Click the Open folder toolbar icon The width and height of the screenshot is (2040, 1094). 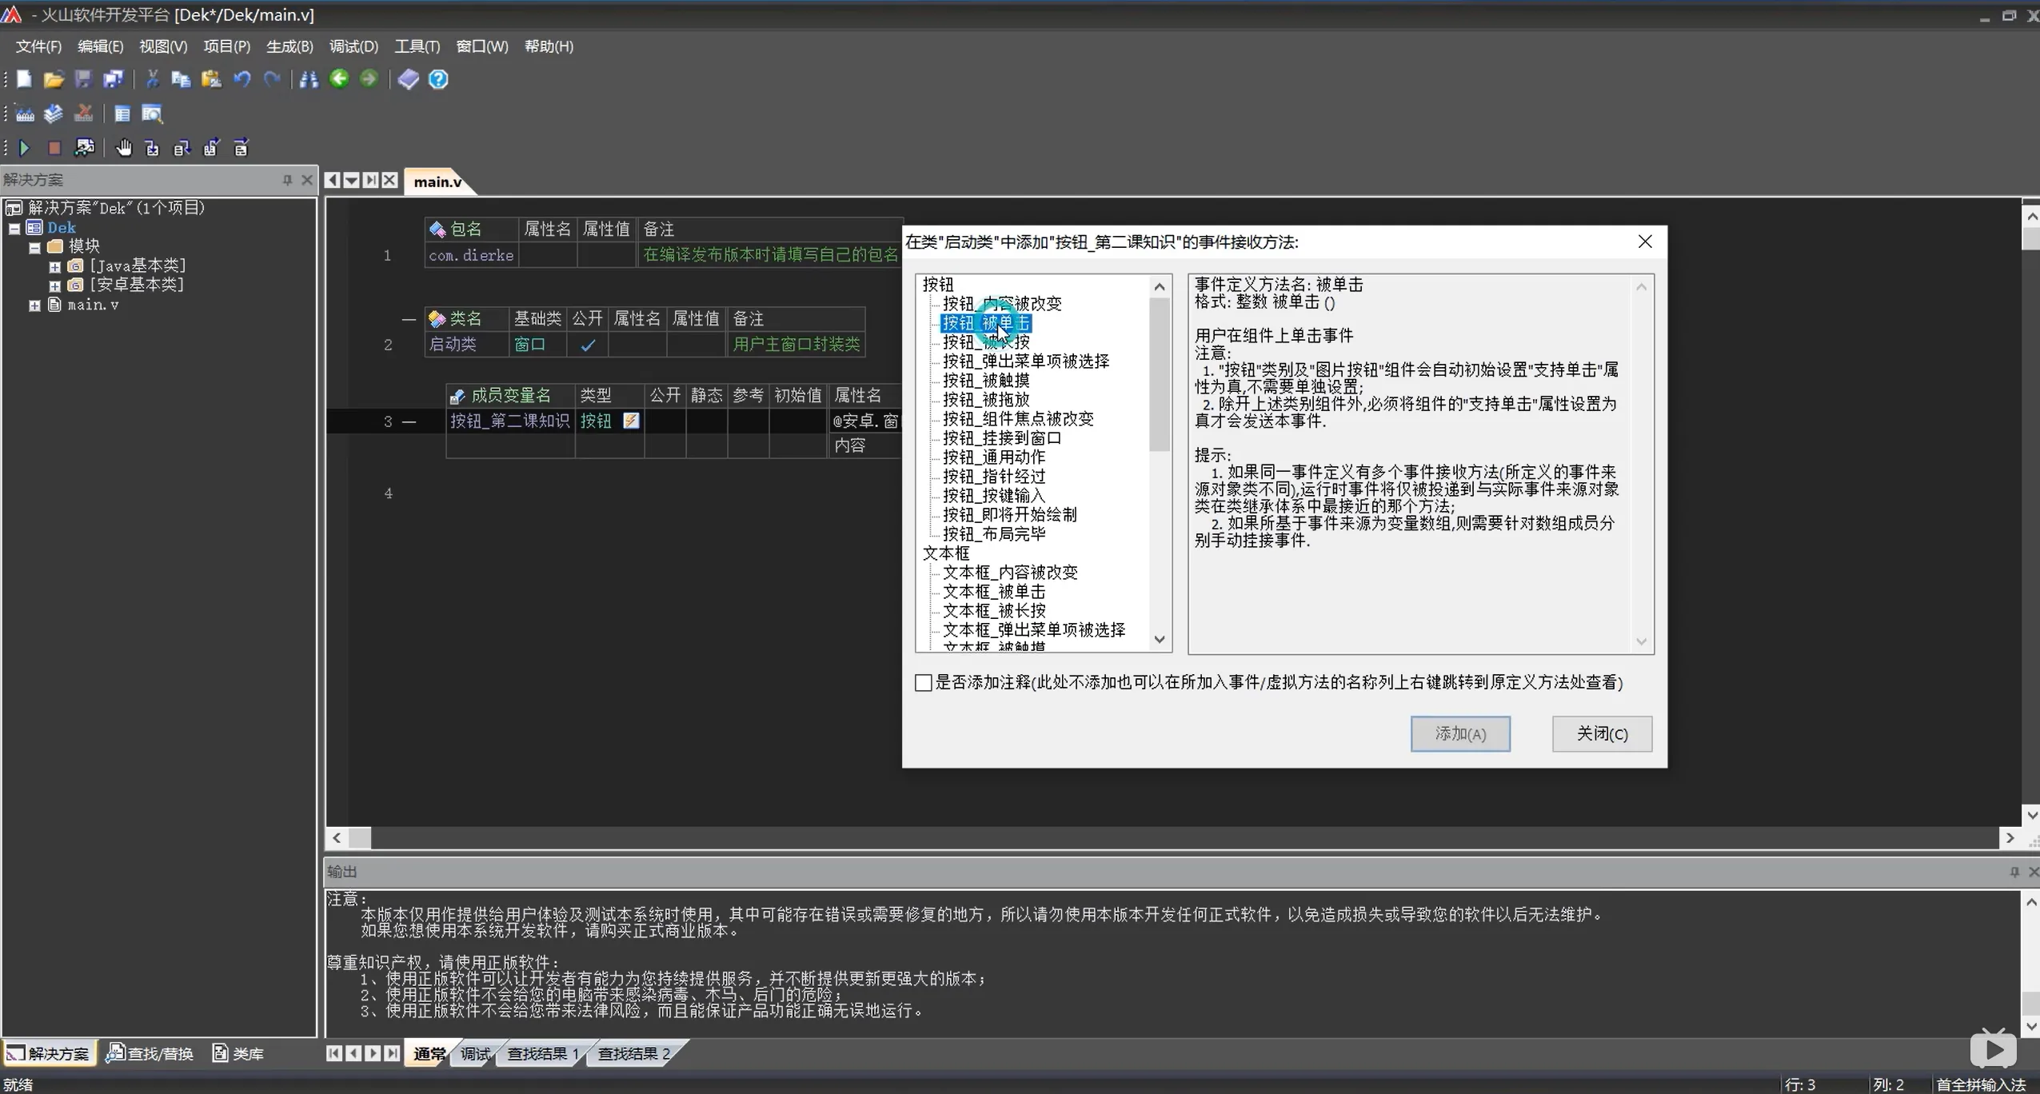coord(54,79)
